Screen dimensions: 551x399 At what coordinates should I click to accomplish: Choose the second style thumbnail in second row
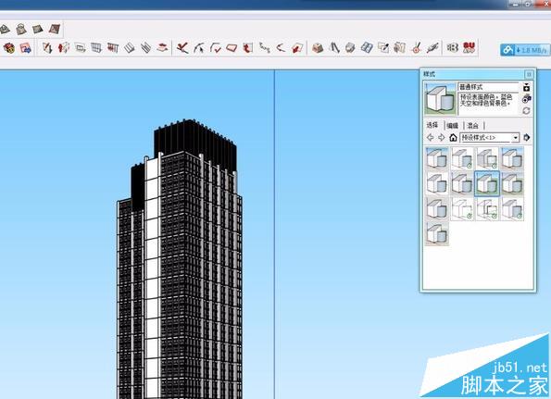(462, 183)
